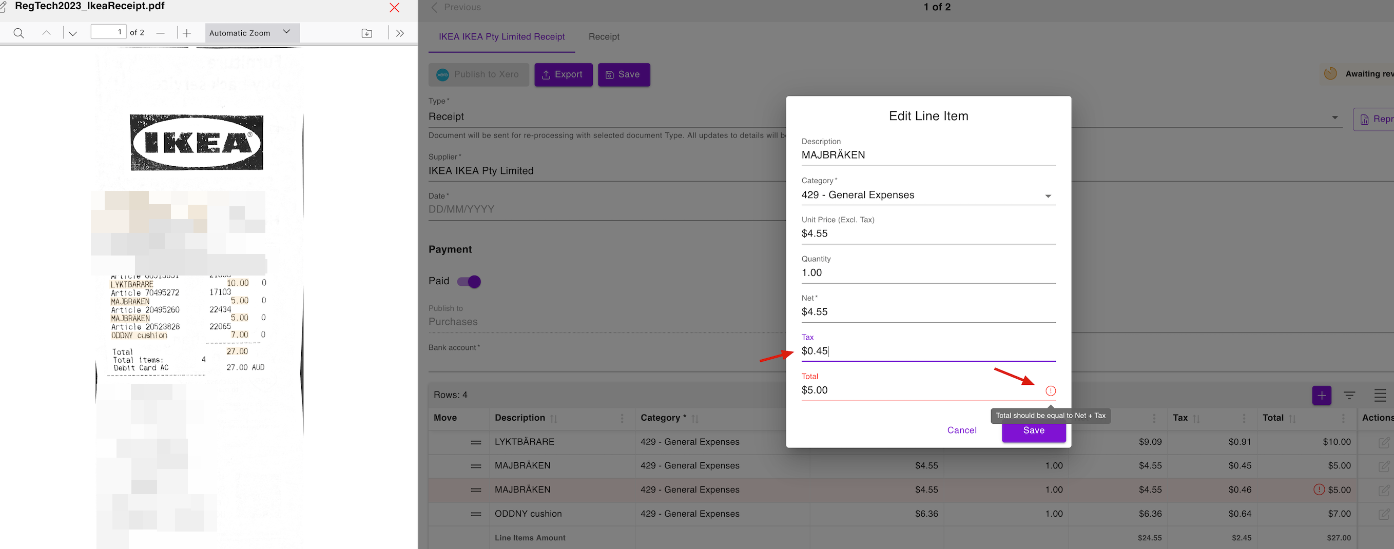Close the RegTech2023_IkeaReceipt.pdf viewer
1394x549 pixels.
click(395, 7)
